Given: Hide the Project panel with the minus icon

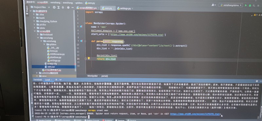Looking at the screenshot, I should click(72, 7).
